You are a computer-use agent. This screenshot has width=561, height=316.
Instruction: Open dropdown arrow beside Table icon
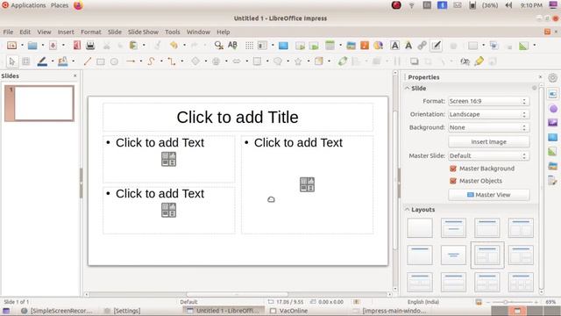340,46
